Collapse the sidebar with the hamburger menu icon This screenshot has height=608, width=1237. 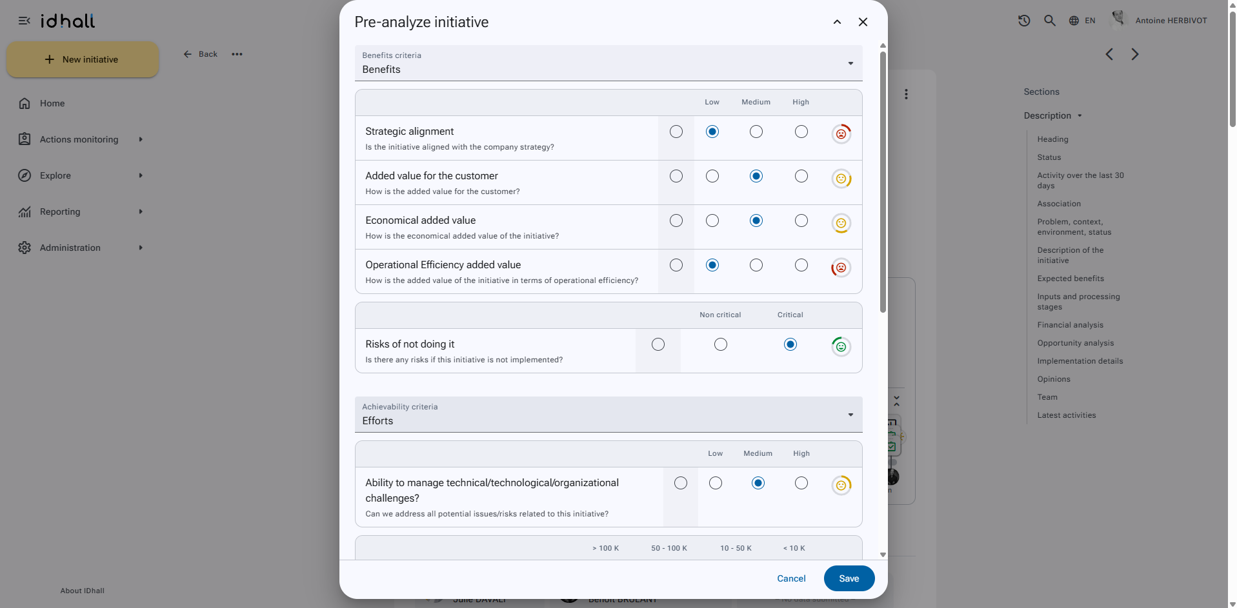(25, 21)
